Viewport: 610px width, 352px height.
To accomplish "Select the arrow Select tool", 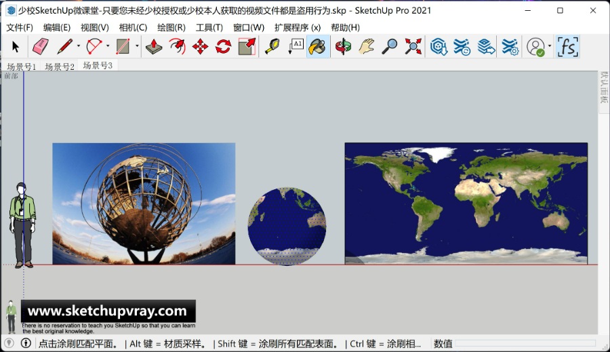I will click(x=16, y=47).
